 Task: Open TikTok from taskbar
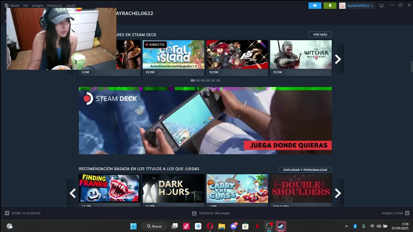pyautogui.click(x=186, y=226)
